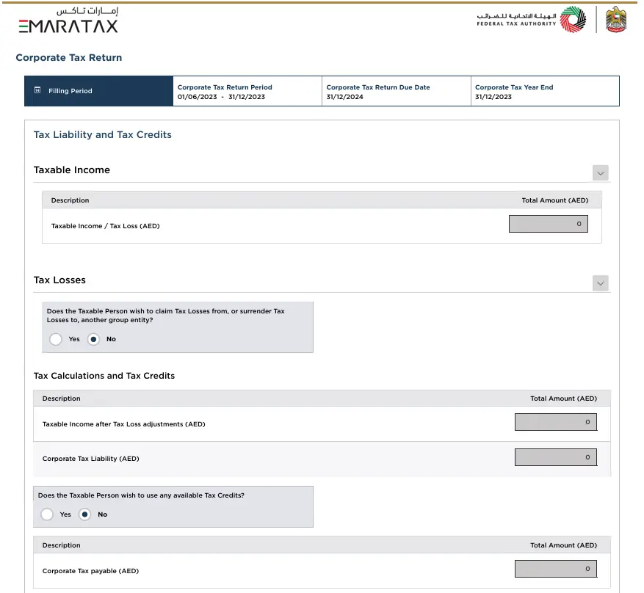Click the Corporate Tax Liability amount field
Screen dimensions: 644x593
click(555, 457)
